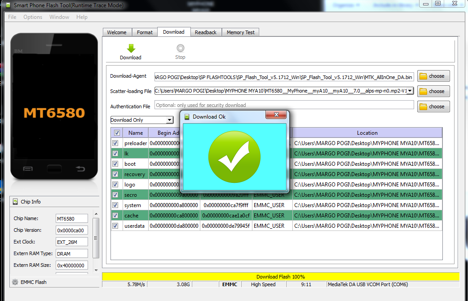Click MediaTek DA USB VCOM Port status

[x=393, y=284]
